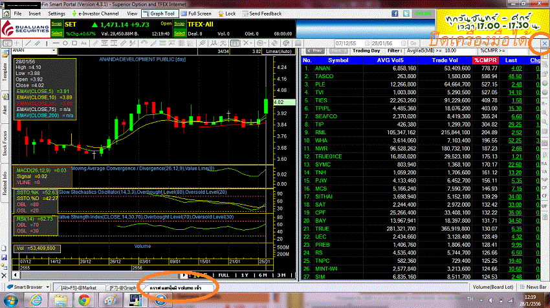550x308 pixels.
Task: Set the chart range to FULL
Action: tap(223, 275)
